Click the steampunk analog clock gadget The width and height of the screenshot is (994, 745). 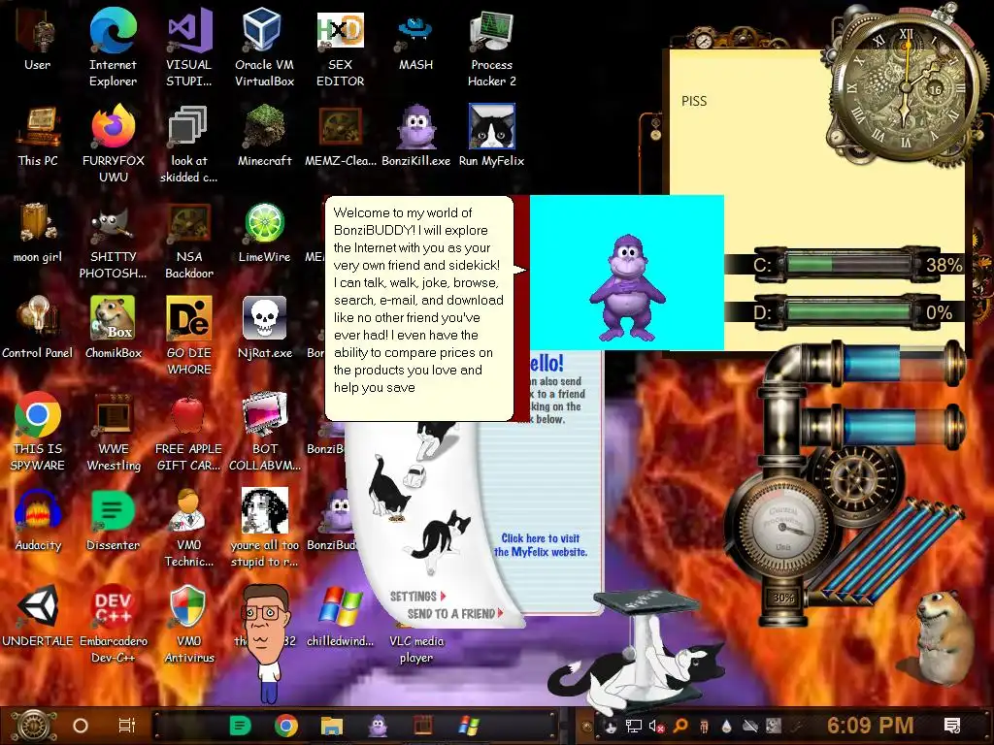tap(906, 88)
